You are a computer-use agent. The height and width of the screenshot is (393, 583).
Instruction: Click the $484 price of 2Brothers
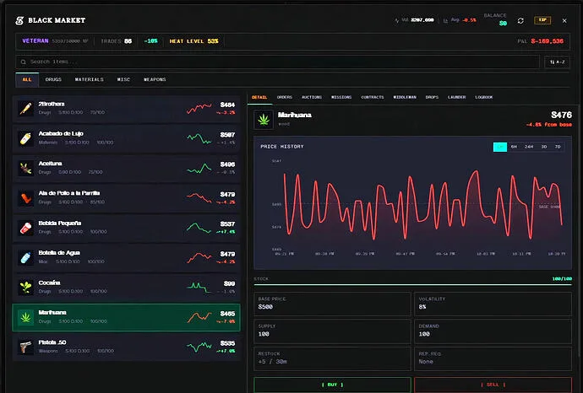point(227,105)
